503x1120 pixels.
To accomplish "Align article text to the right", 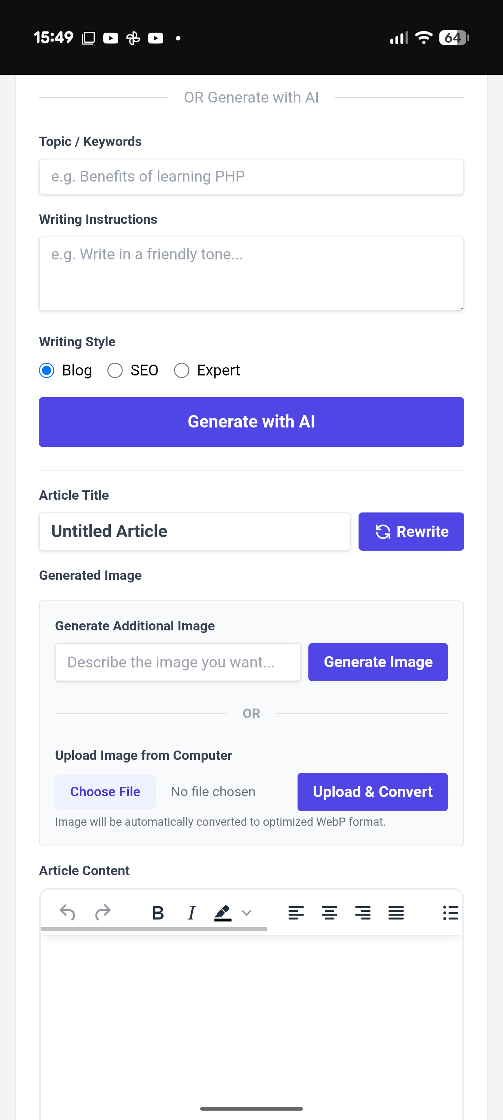I will pyautogui.click(x=363, y=913).
